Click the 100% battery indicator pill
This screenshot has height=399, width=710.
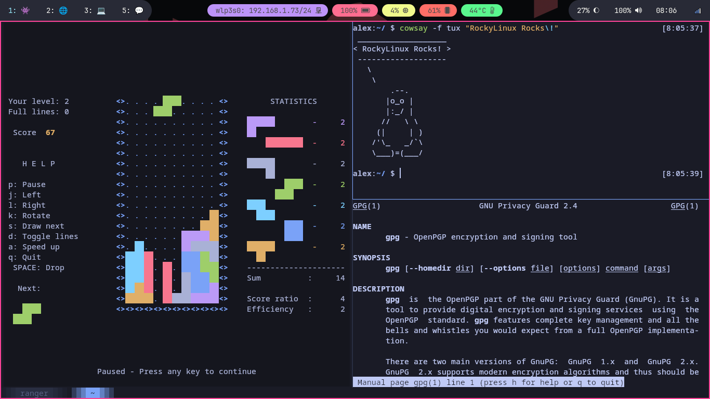tap(355, 10)
